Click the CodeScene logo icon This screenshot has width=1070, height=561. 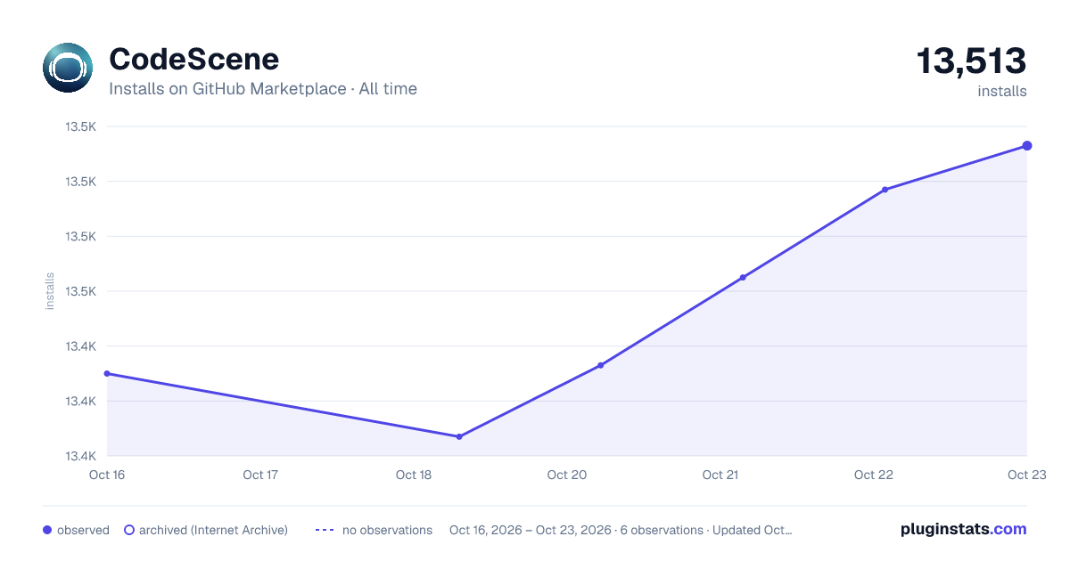tap(68, 68)
